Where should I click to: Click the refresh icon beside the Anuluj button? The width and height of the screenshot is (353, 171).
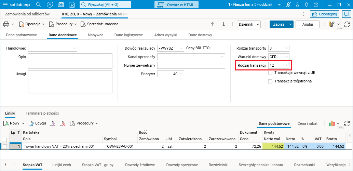click(x=347, y=24)
